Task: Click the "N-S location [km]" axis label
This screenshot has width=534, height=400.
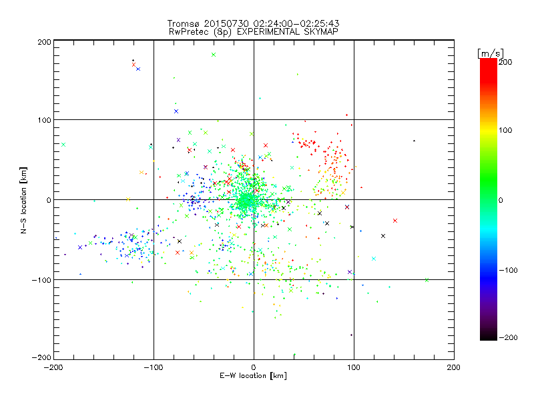Action: click(x=23, y=200)
